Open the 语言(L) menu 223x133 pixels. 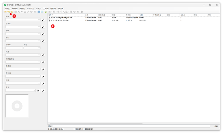pyautogui.click(x=53, y=9)
